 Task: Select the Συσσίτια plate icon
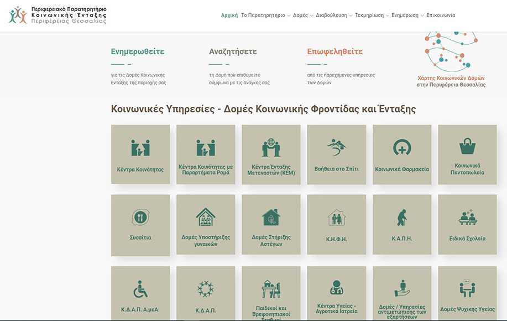click(140, 217)
